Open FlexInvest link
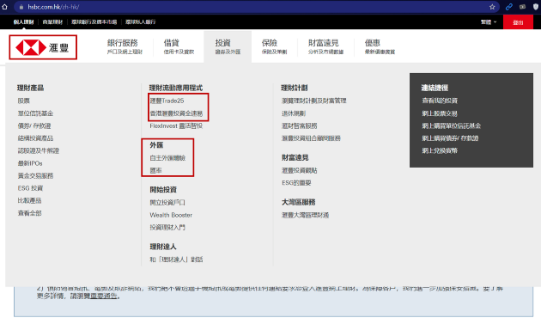This screenshot has width=541, height=318. pyautogui.click(x=176, y=126)
